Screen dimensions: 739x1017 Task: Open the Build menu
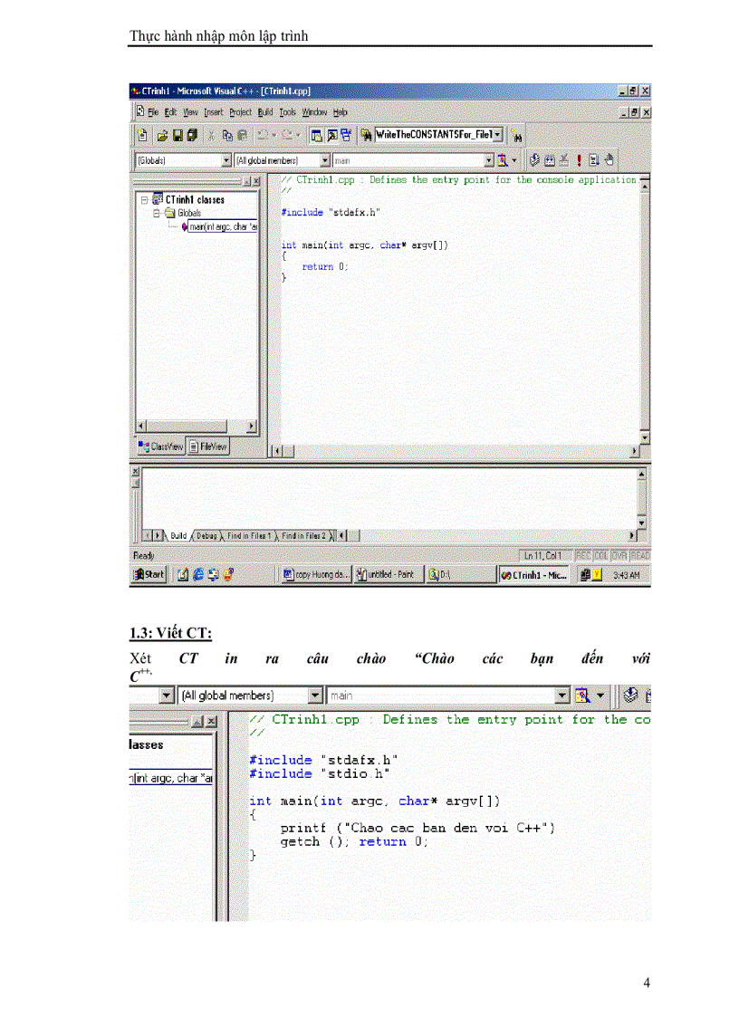pyautogui.click(x=266, y=111)
